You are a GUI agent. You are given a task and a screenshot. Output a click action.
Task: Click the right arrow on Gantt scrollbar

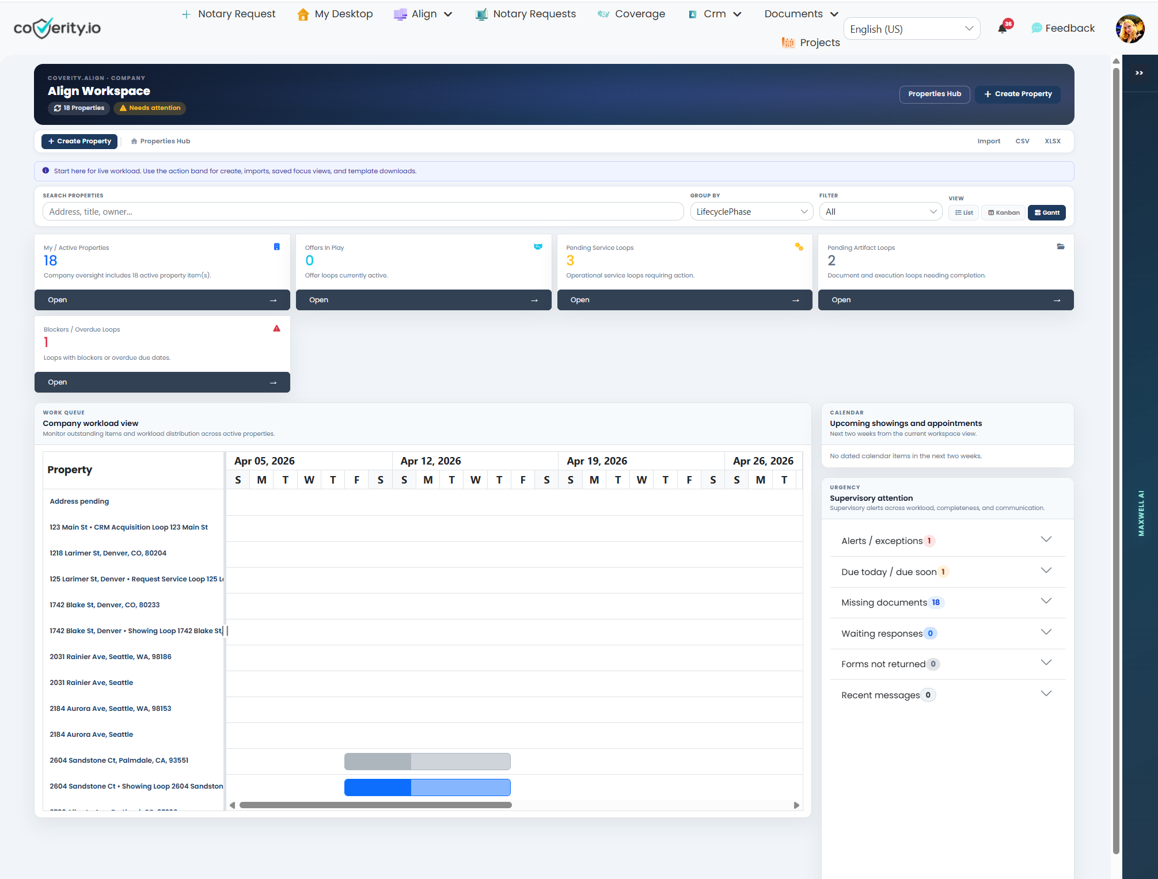pyautogui.click(x=796, y=805)
